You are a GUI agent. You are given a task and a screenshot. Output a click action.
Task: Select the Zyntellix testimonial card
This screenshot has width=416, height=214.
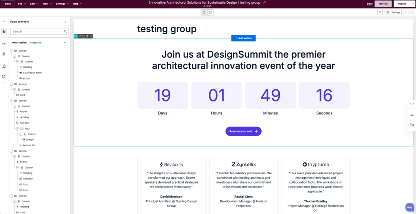point(243,185)
